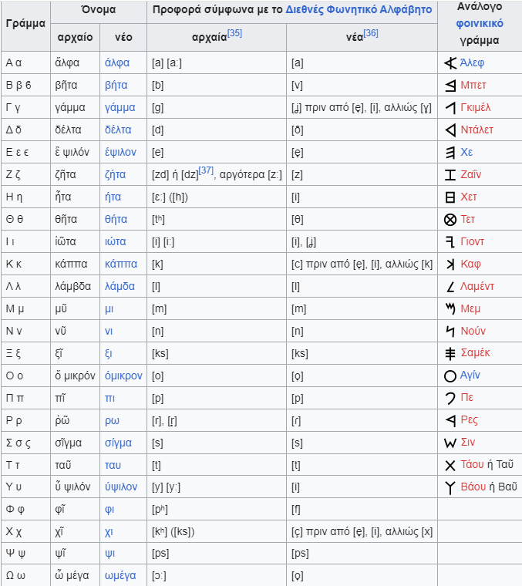Open the red Βάου link
Screen dimensions: 522x586
(x=473, y=487)
